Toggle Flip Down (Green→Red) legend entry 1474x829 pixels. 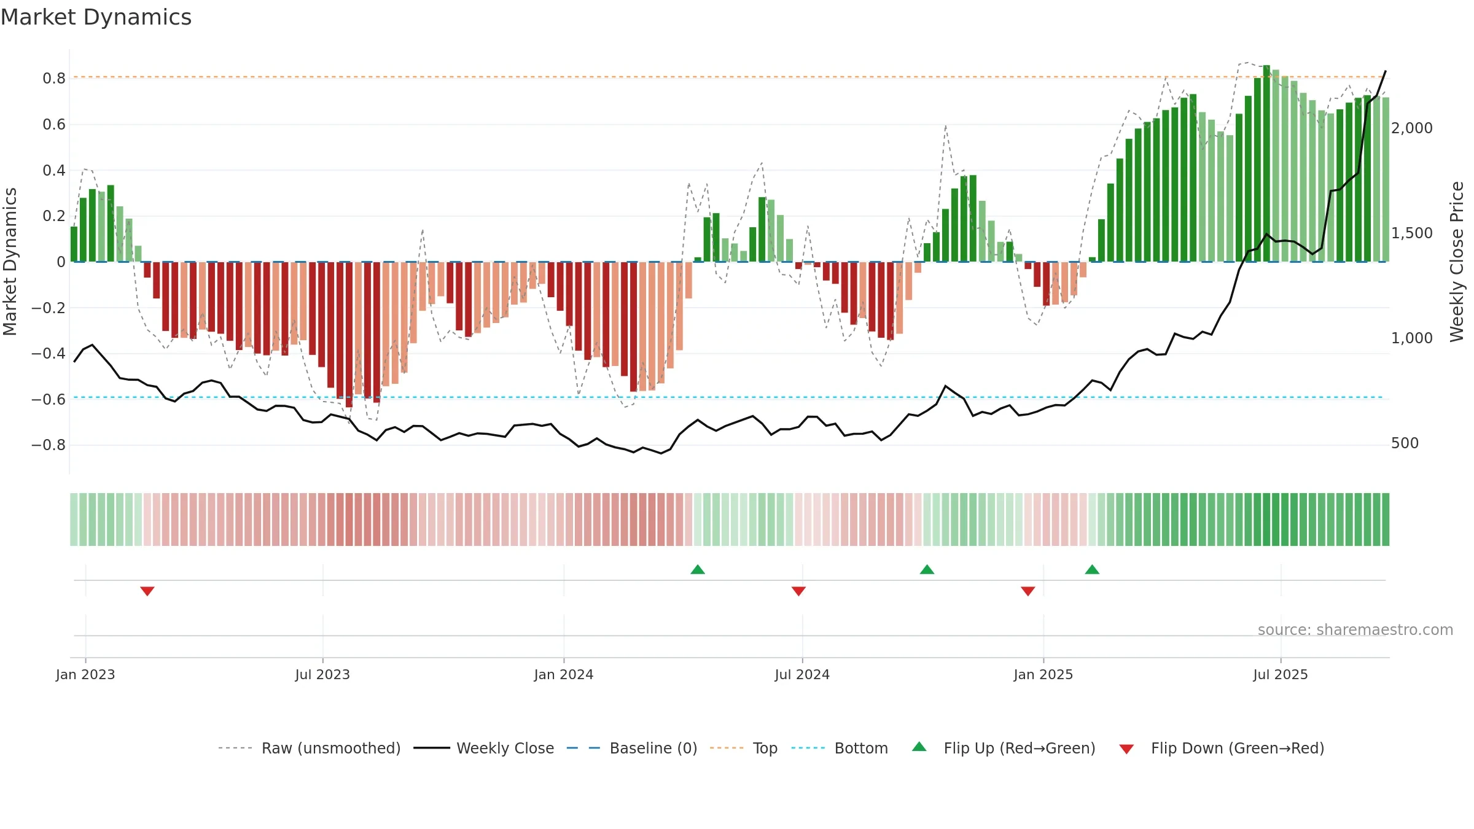click(x=1222, y=748)
